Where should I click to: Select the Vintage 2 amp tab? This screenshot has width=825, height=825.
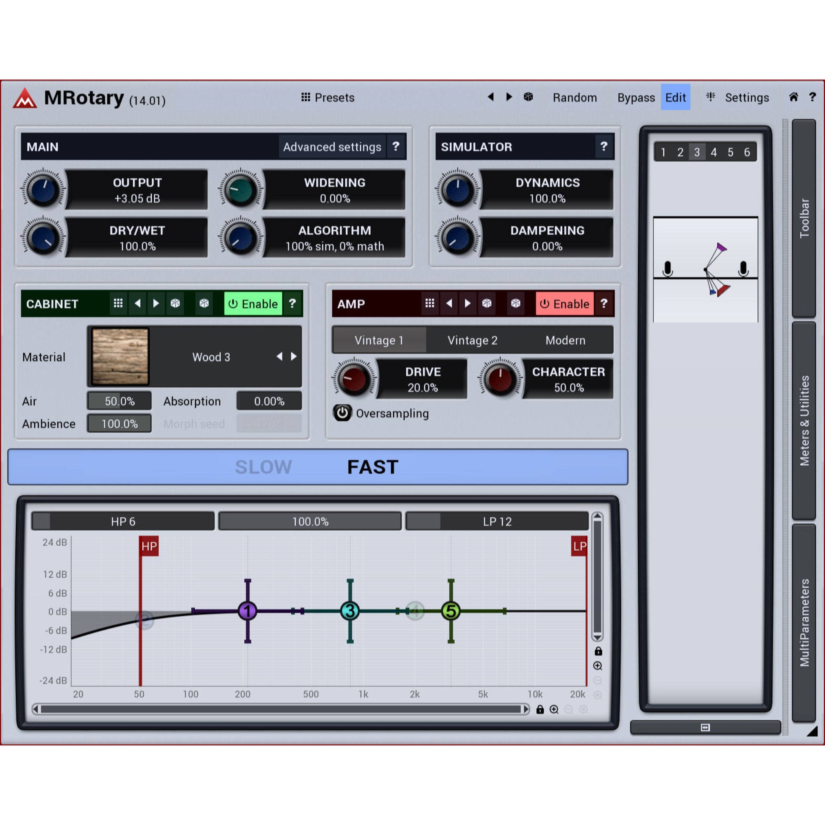pyautogui.click(x=472, y=340)
